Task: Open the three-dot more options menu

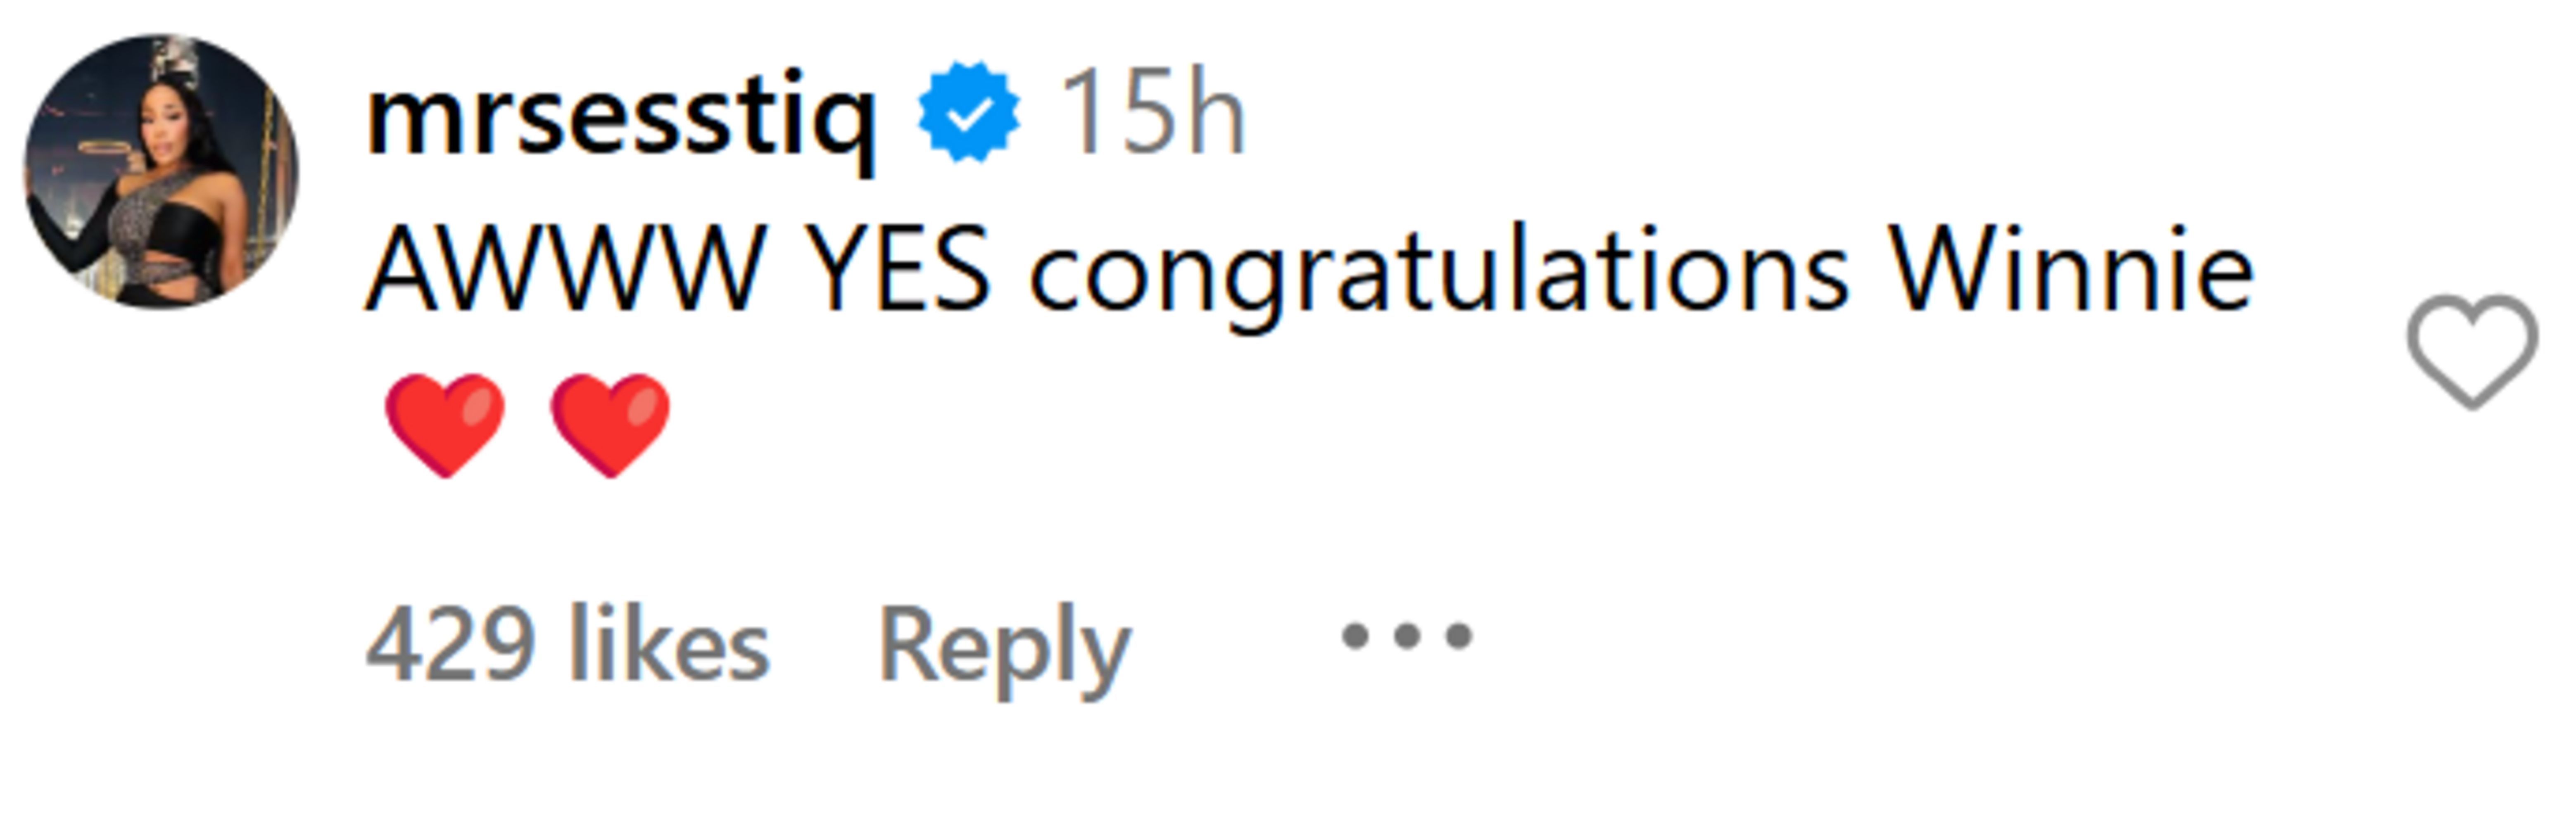Action: pyautogui.click(x=1406, y=636)
